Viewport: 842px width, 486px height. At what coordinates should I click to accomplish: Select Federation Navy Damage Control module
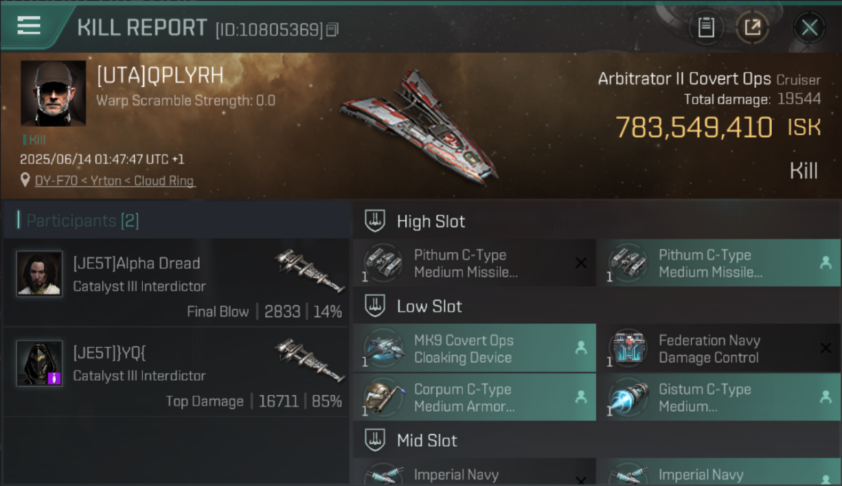tap(719, 349)
